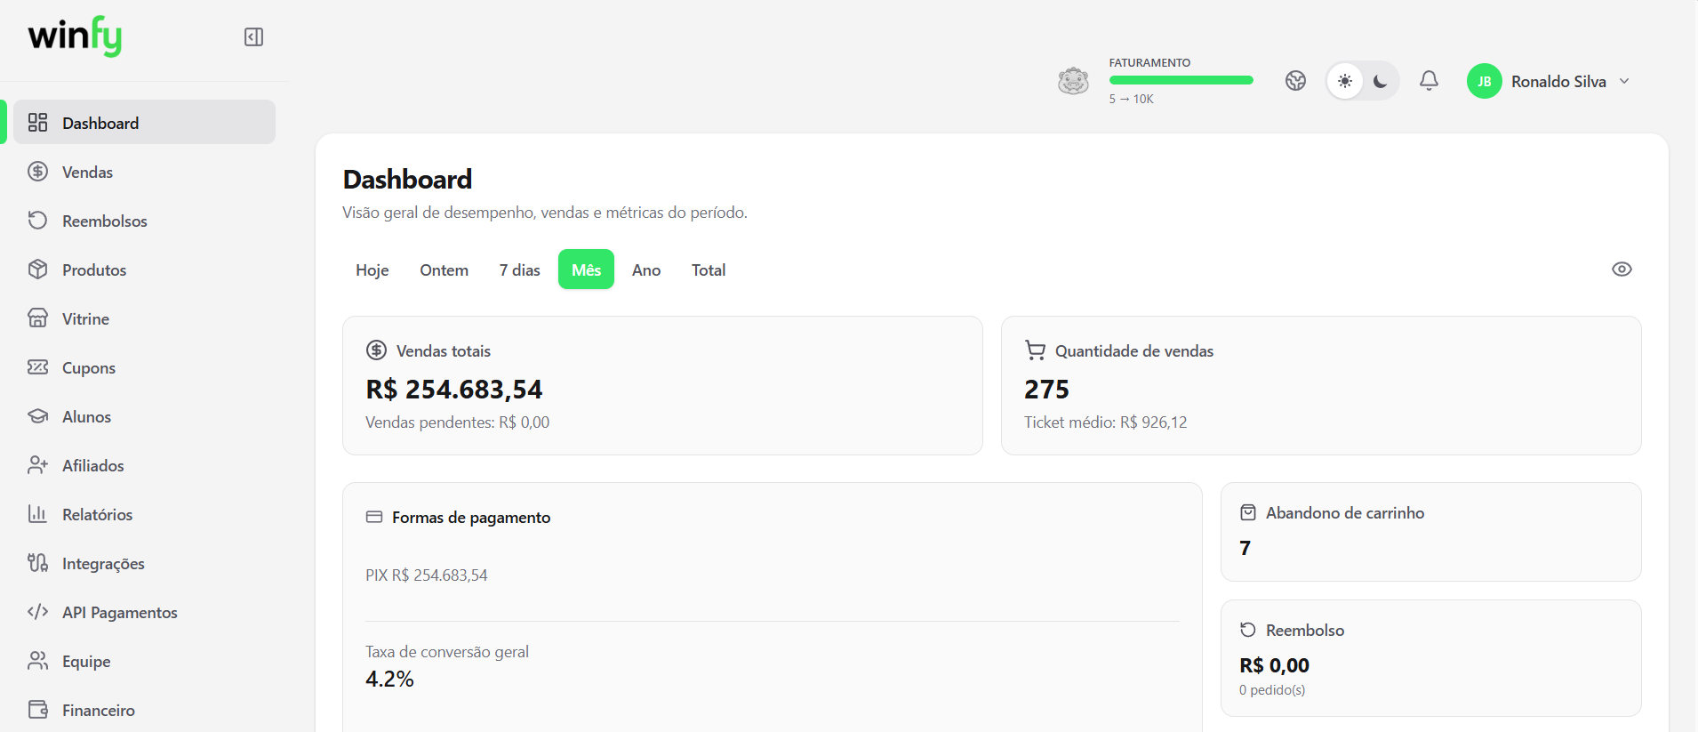Click the API Pagamentos code icon

click(x=37, y=612)
